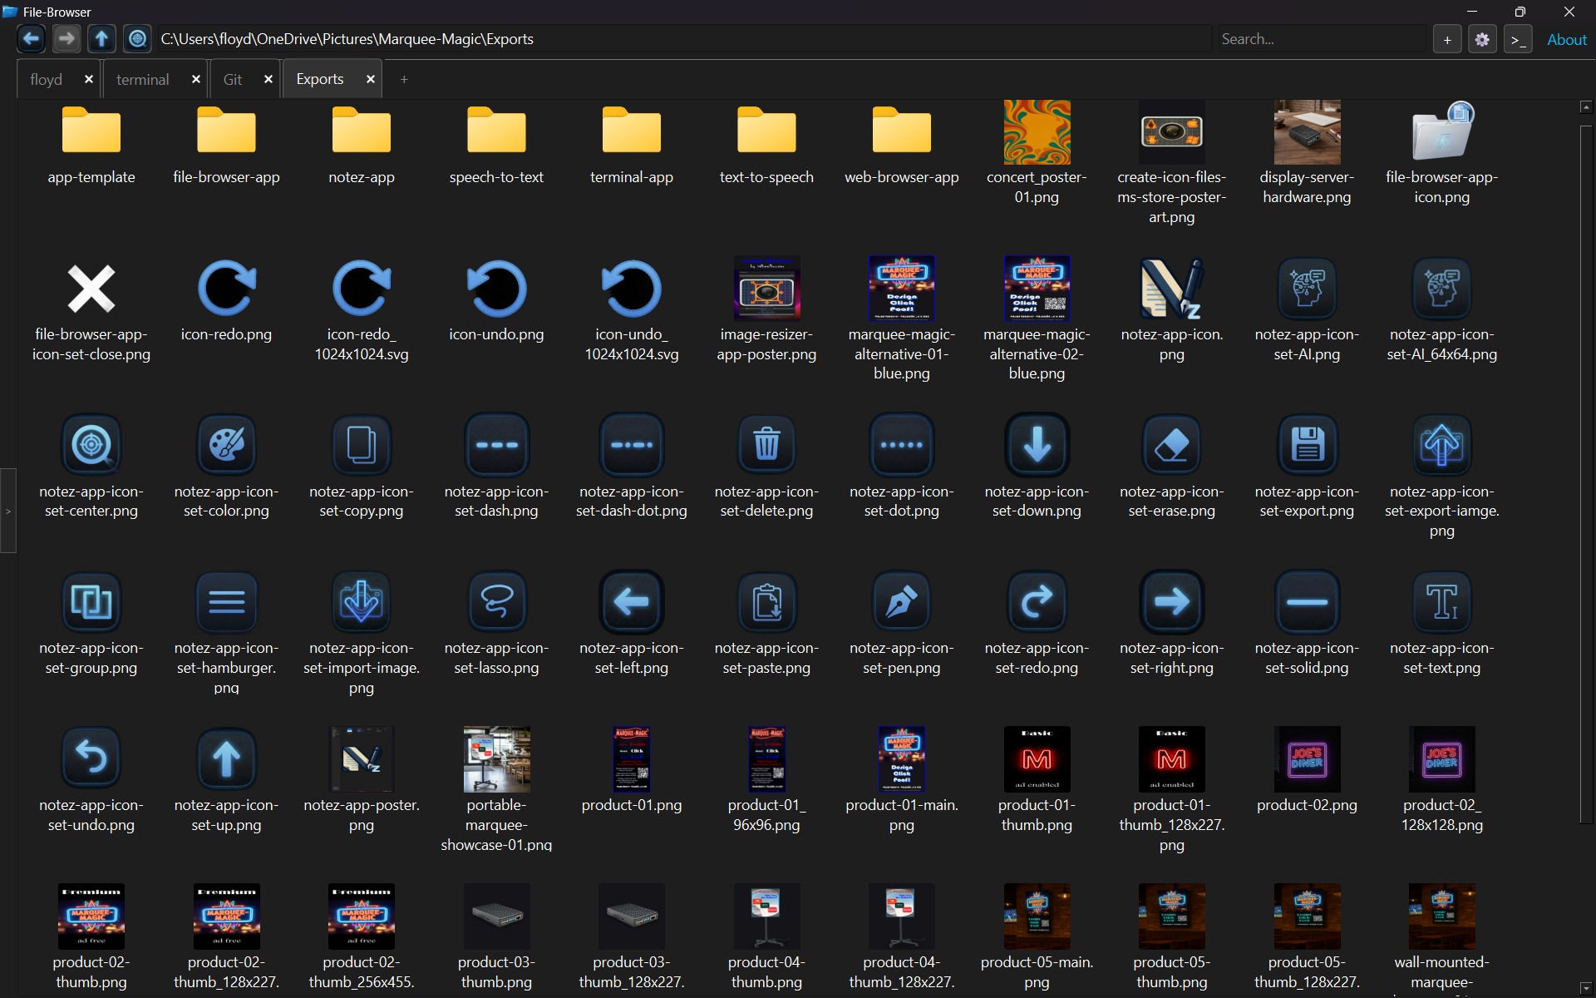Close the terminal tab
Image resolution: width=1596 pixels, height=998 pixels.
pyautogui.click(x=195, y=79)
